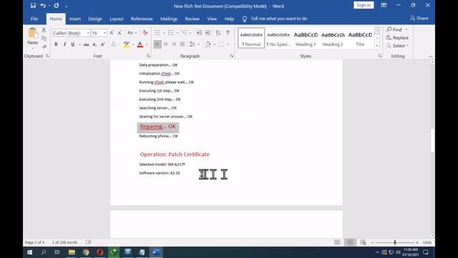Sort the selected paragraphs
Image resolution: width=458 pixels, height=258 pixels.
click(218, 33)
